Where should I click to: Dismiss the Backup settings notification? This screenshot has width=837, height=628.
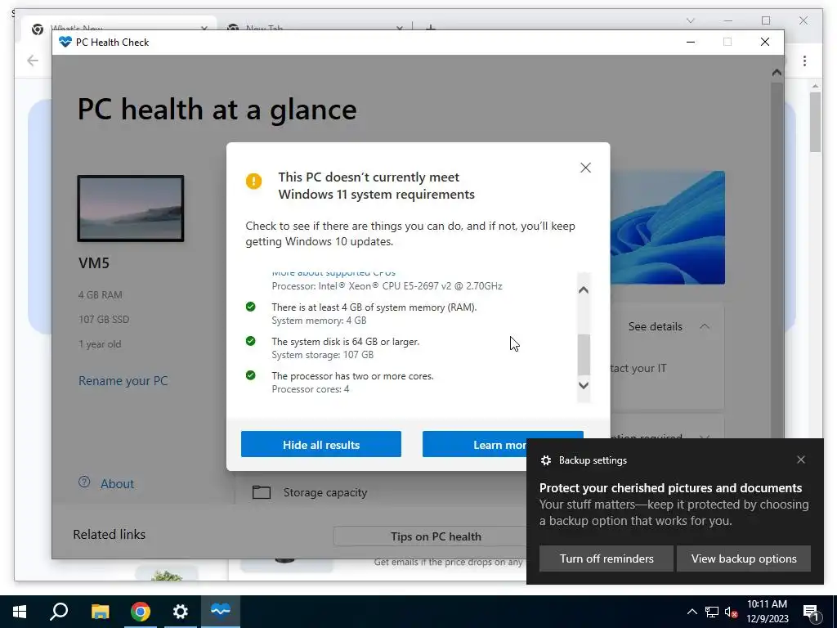pos(801,460)
